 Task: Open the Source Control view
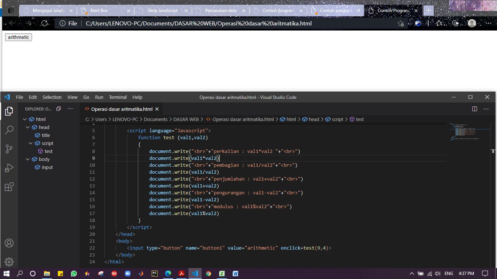[x=9, y=149]
